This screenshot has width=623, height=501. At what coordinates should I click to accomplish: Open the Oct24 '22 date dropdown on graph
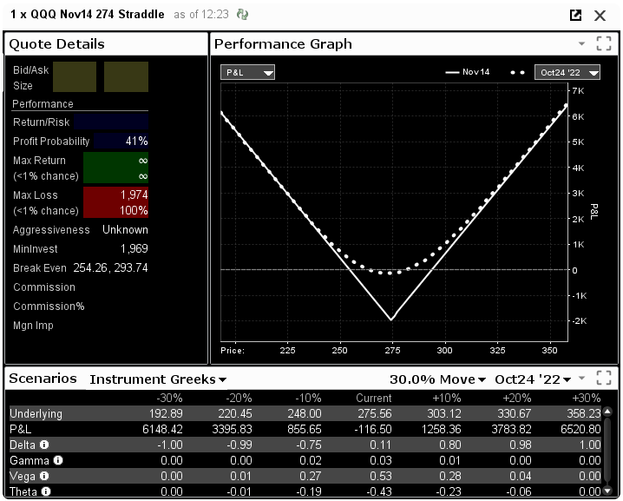tap(567, 72)
